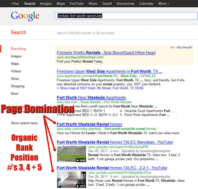Screen dimensions: 198x189
Task: Click www.resortquesthiltonhead.com/ URL text
Action: point(80,57)
